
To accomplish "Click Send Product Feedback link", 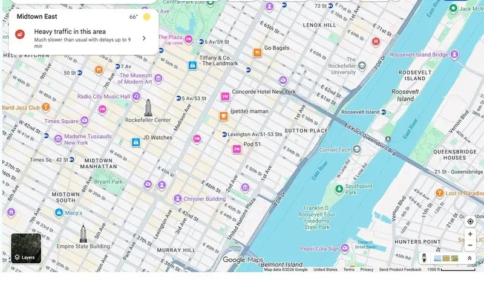I will click(x=400, y=269).
